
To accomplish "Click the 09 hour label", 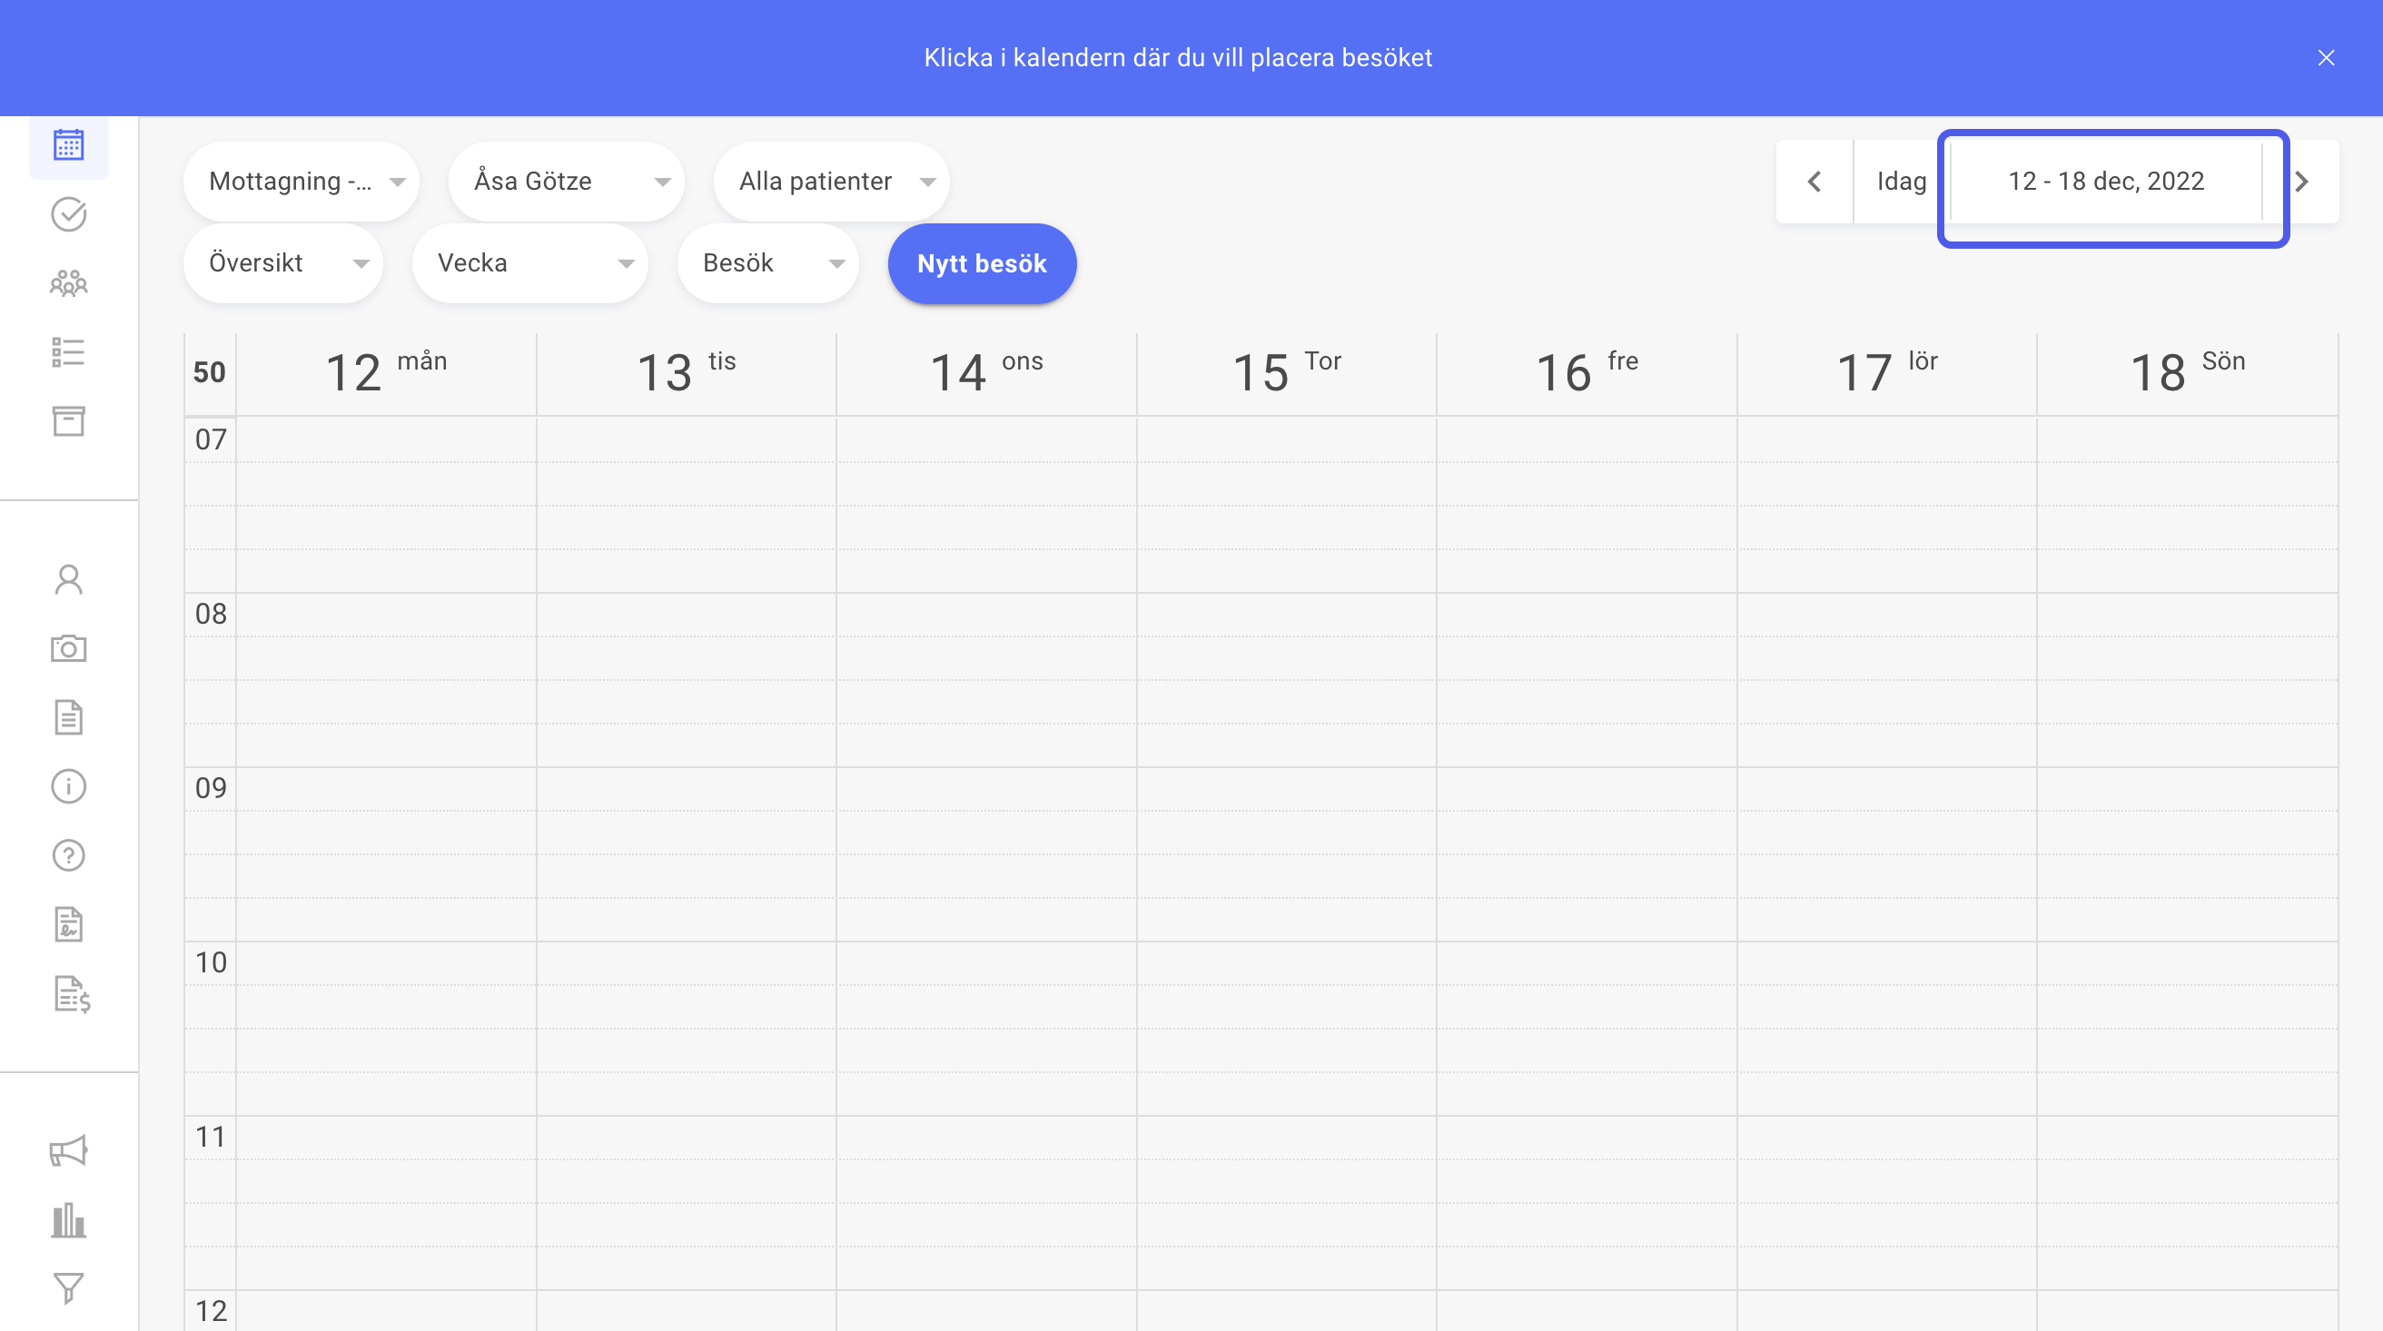I will pyautogui.click(x=211, y=788).
